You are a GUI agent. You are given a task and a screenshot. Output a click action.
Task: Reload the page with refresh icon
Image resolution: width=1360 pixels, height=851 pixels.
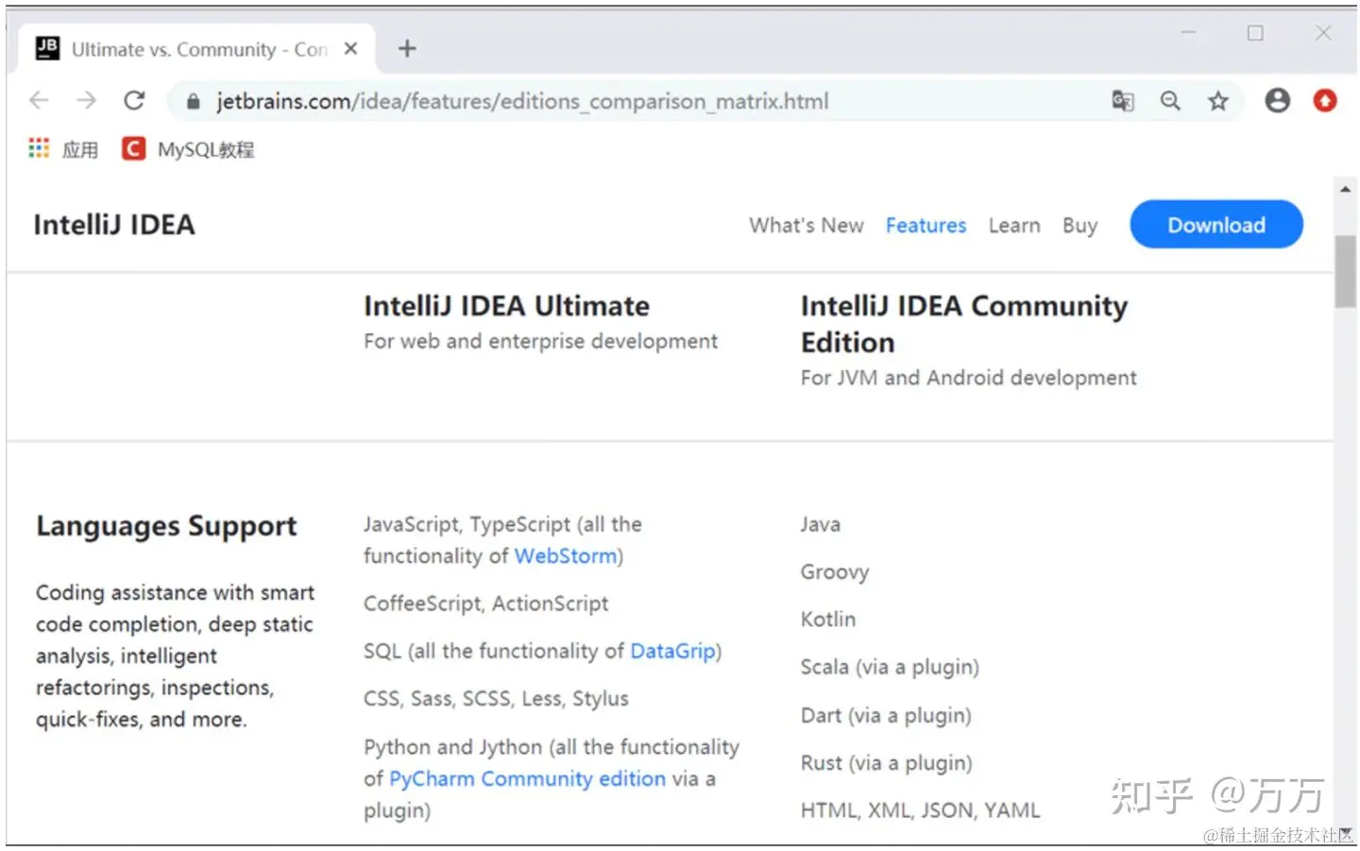[134, 100]
